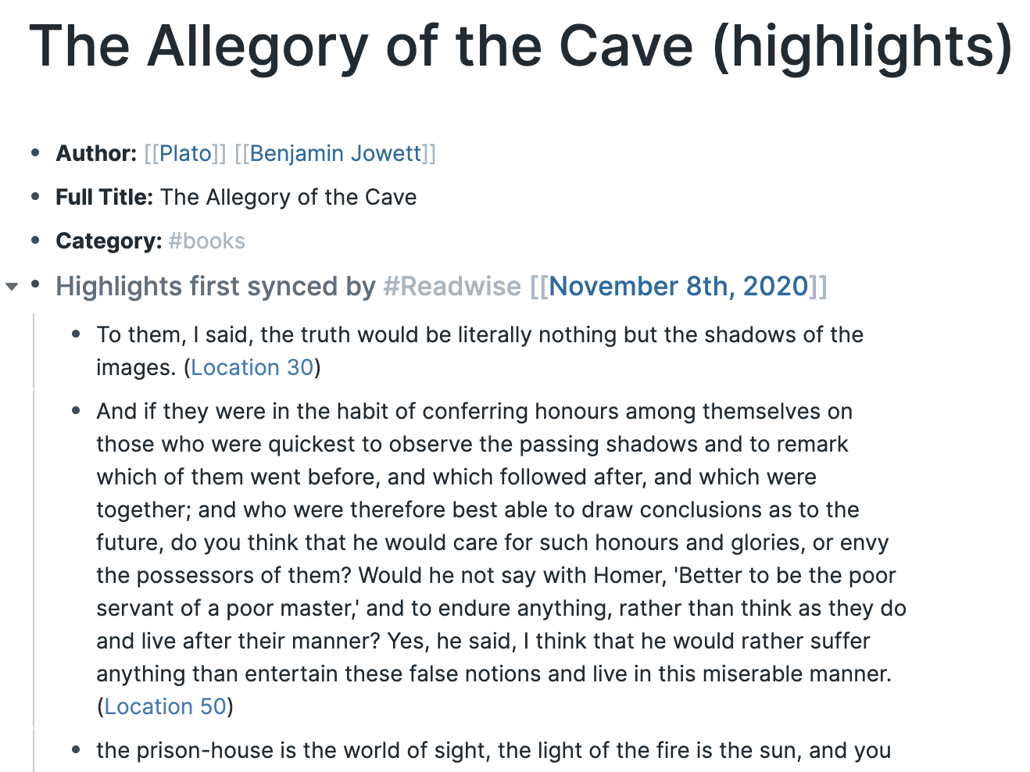Image resolution: width=1030 pixels, height=772 pixels.
Task: Click the bullet beside Category
Action: [35, 241]
